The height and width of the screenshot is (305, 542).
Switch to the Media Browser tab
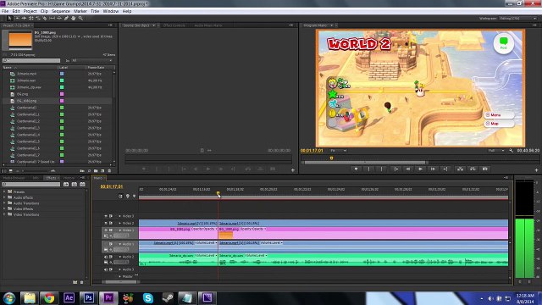tap(14, 178)
